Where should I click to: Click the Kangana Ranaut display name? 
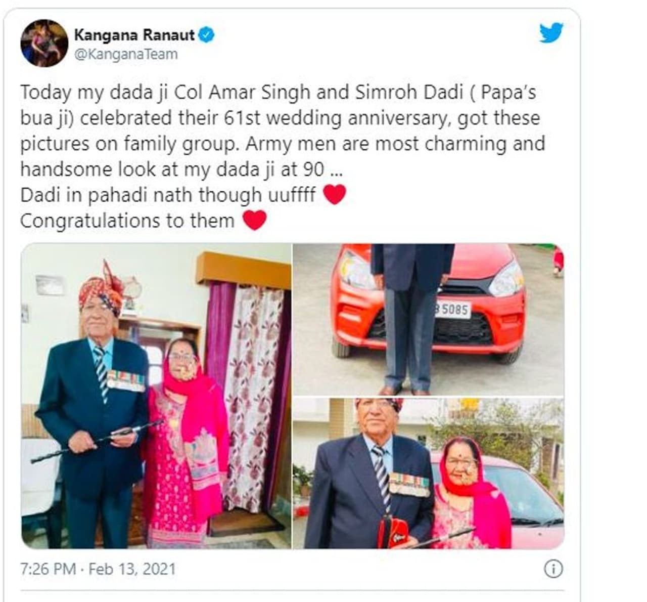click(x=134, y=35)
